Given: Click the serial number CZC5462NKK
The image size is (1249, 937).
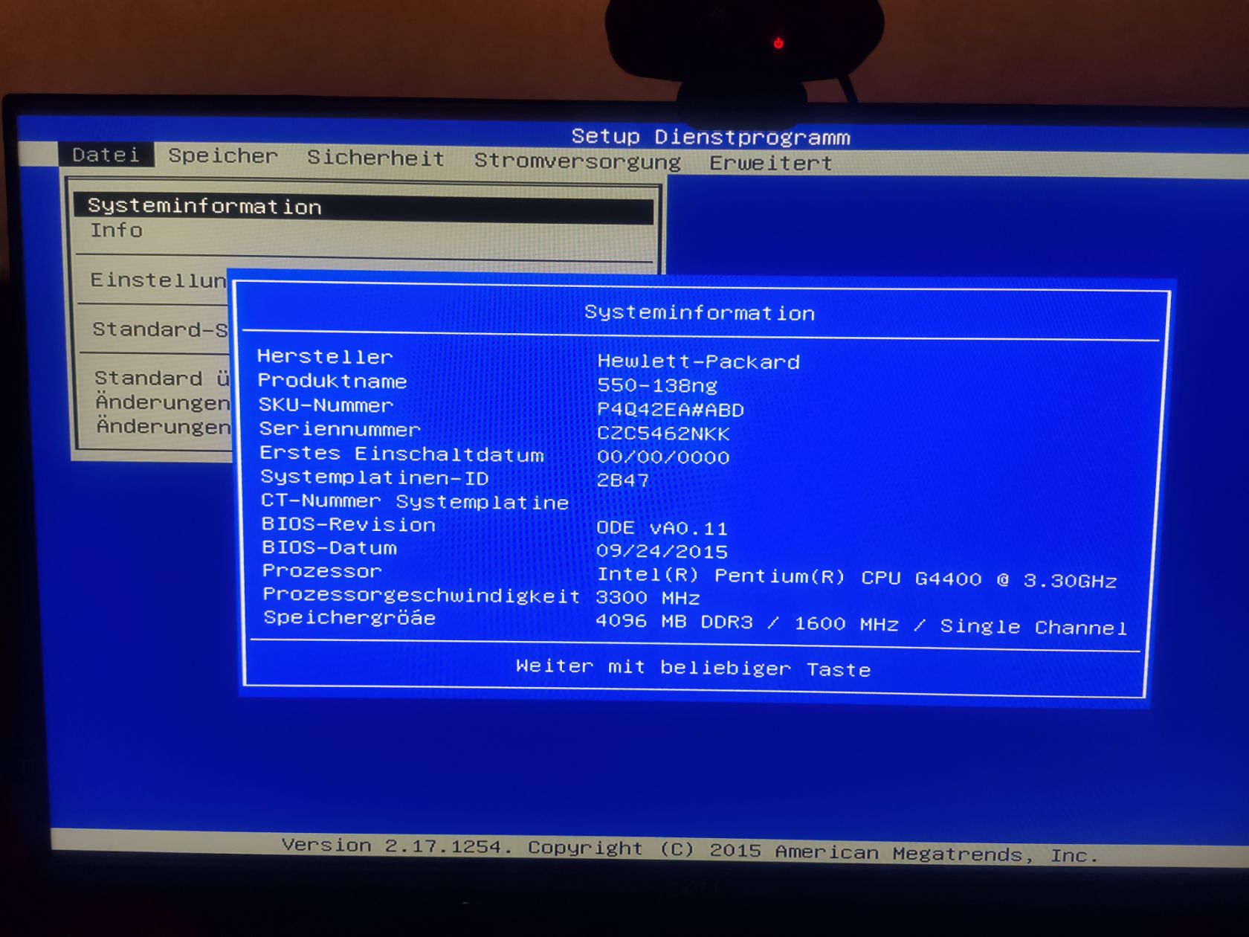Looking at the screenshot, I should coord(663,433).
